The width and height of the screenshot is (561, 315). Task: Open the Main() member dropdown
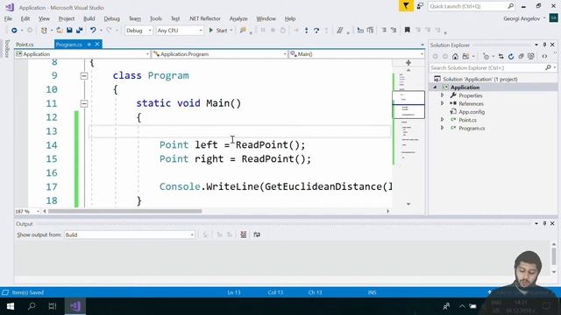coord(357,54)
